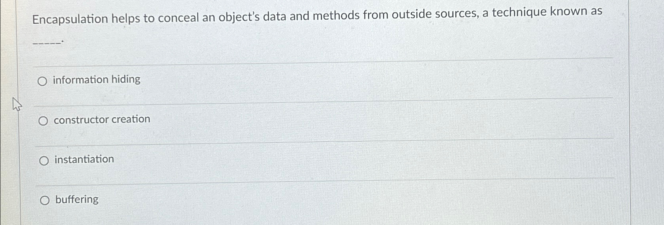This screenshot has width=664, height=225.
Task: Click the word 'information' in first option
Action: pyautogui.click(x=80, y=80)
